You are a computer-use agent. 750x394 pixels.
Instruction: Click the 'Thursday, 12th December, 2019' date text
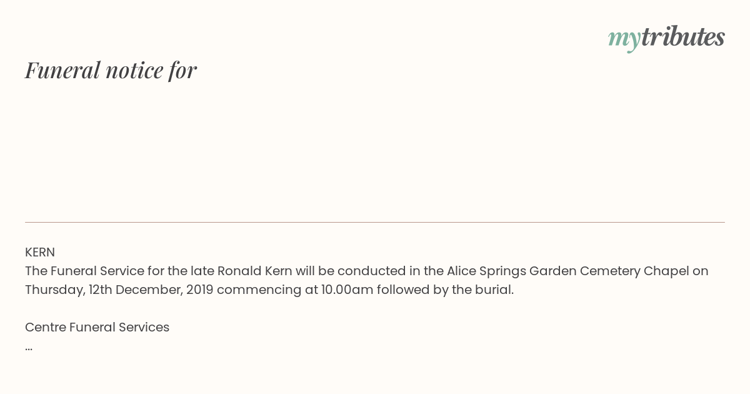pyautogui.click(x=119, y=290)
